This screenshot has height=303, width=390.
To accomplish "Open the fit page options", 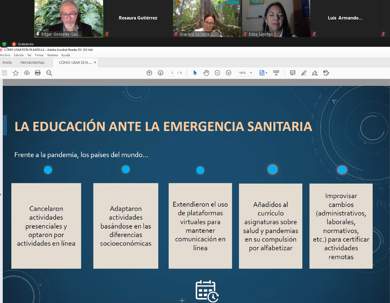I will point(263,73).
